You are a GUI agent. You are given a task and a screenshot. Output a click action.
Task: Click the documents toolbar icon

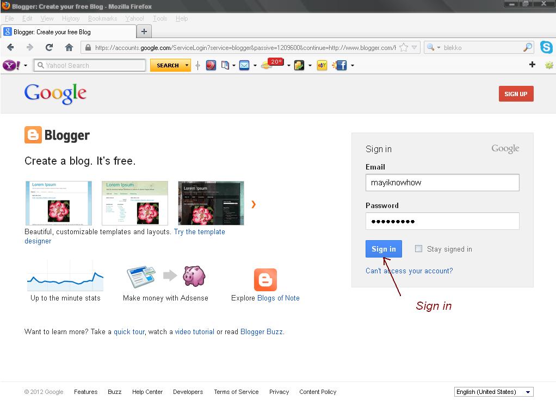225,65
